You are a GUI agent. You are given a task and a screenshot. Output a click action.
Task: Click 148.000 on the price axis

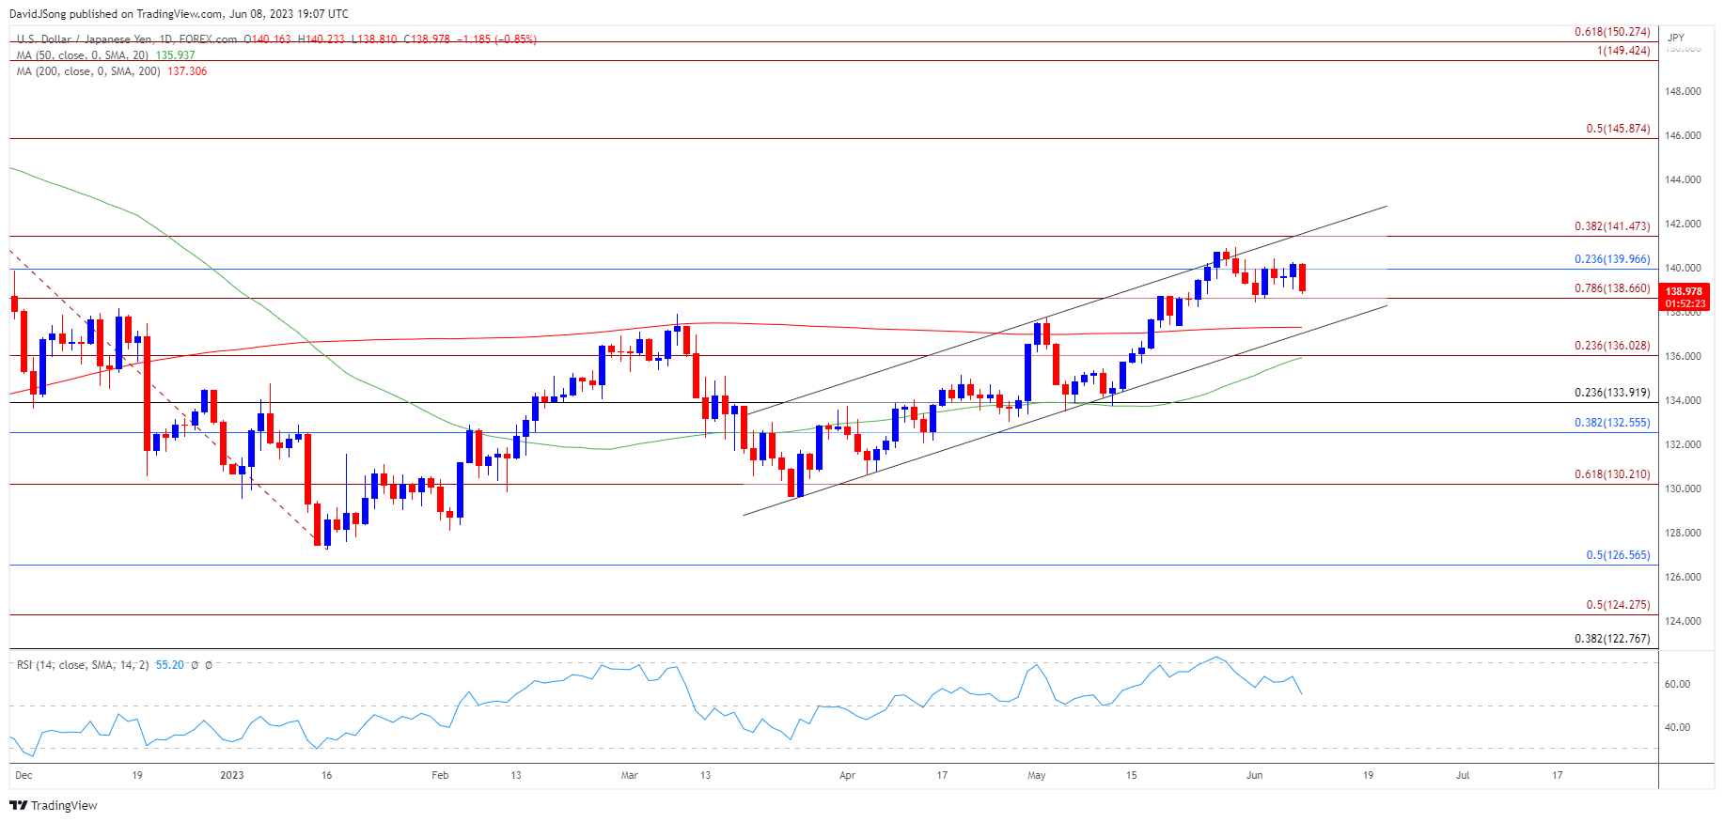[x=1683, y=91]
